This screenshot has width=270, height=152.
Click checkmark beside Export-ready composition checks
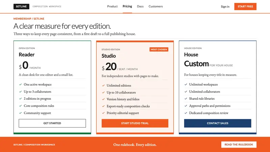pos(103,106)
